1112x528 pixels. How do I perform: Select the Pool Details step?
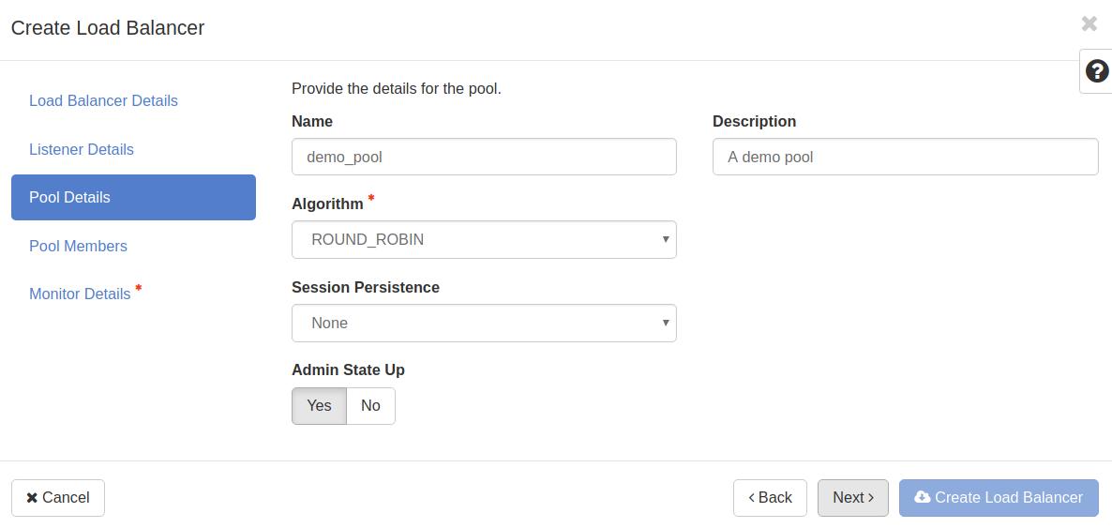133,197
